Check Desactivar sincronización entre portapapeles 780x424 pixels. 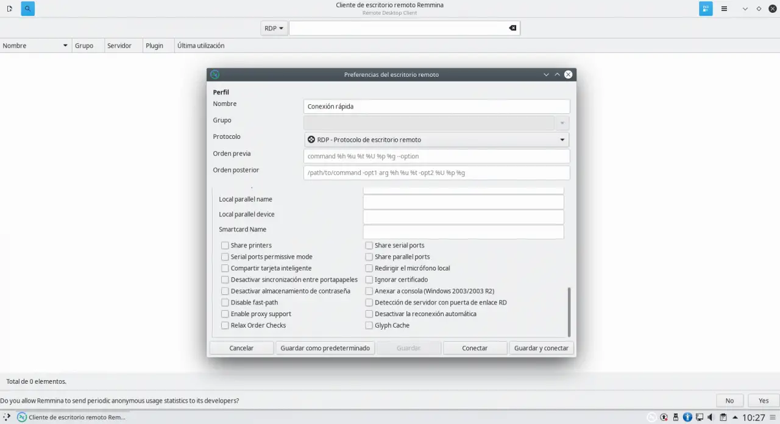coord(225,280)
